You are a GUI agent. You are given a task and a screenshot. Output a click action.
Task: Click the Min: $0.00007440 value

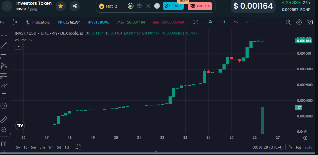[x=168, y=22]
